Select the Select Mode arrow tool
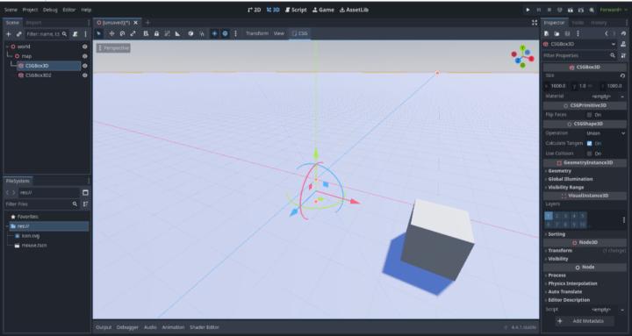This screenshot has width=632, height=336. tap(99, 33)
